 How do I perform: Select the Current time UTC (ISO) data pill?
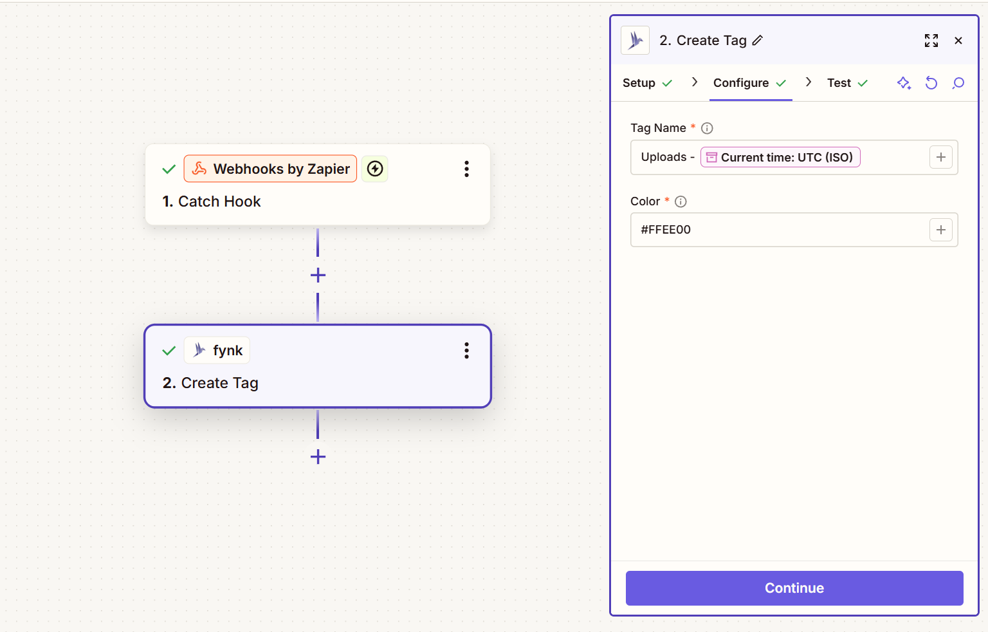click(780, 157)
